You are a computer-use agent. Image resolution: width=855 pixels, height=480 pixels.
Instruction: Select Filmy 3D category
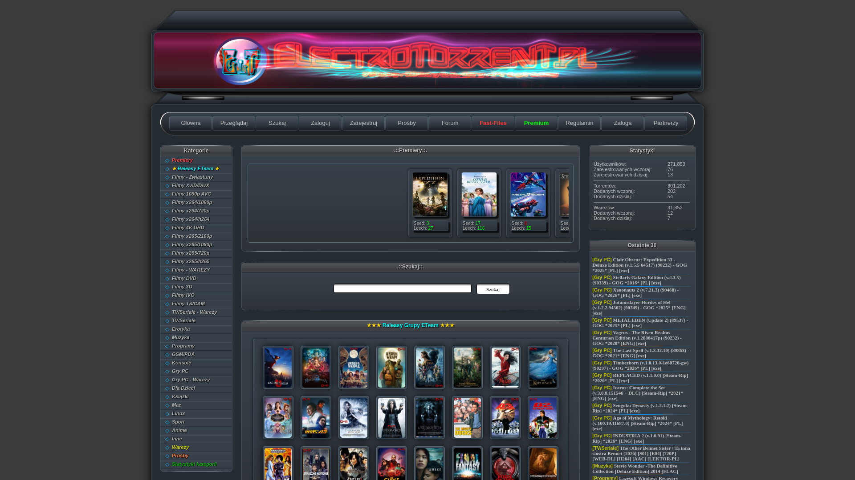tap(182, 287)
